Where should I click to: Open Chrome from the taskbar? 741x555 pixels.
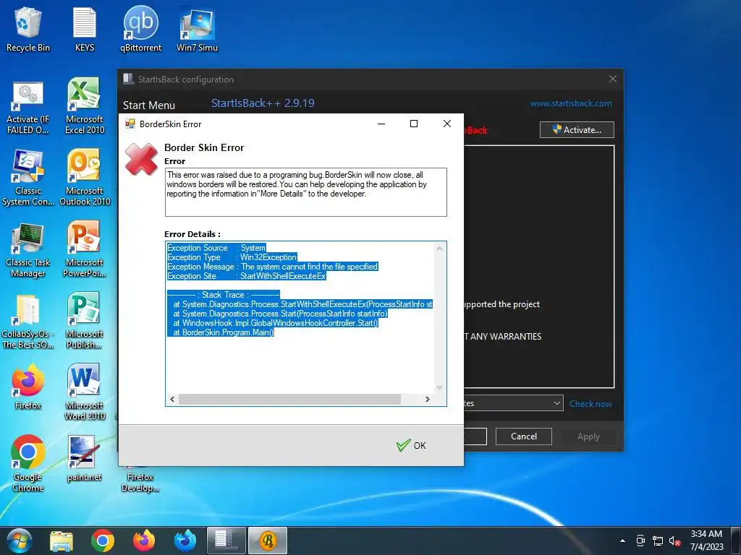click(103, 541)
